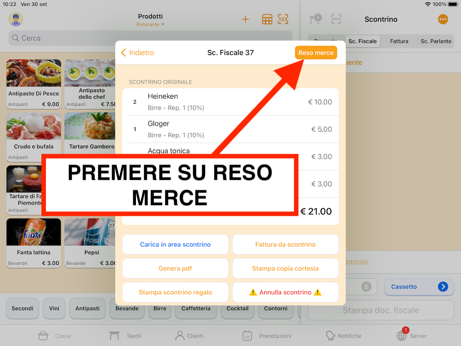
Task: Switch to grid table view icon
Action: point(267,19)
